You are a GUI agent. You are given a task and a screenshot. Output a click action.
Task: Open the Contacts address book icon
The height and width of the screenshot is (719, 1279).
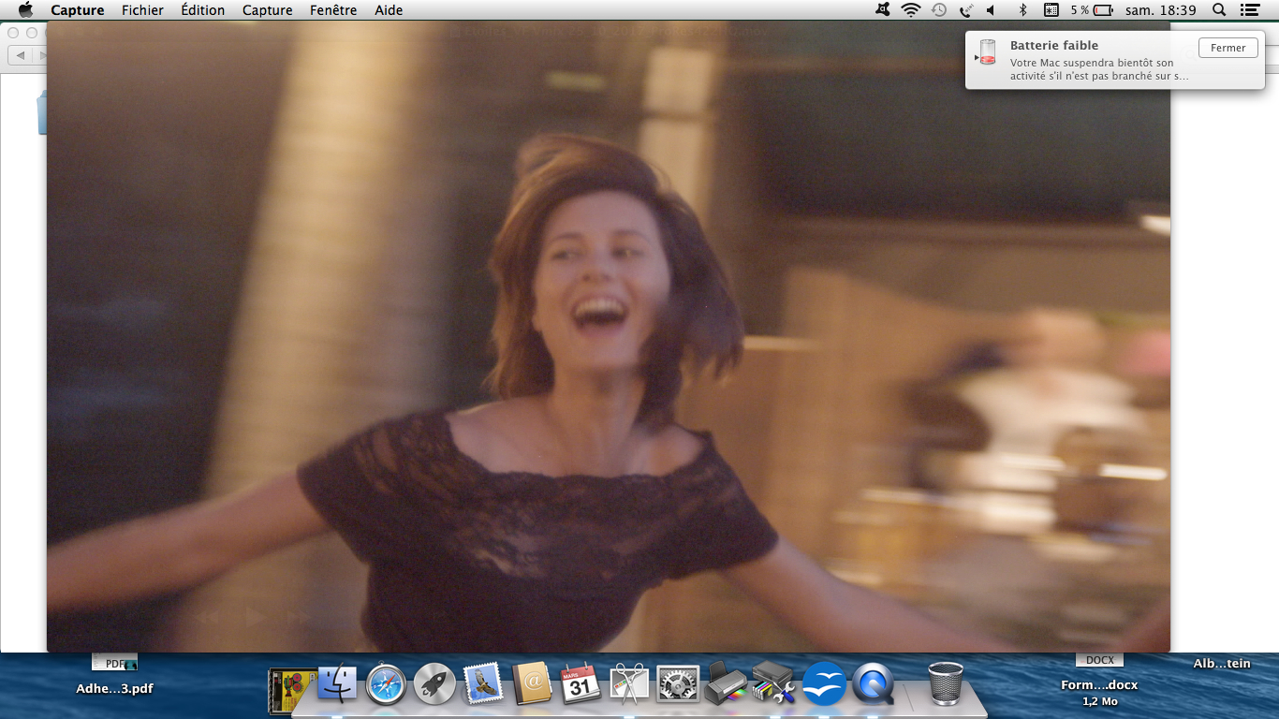click(532, 684)
